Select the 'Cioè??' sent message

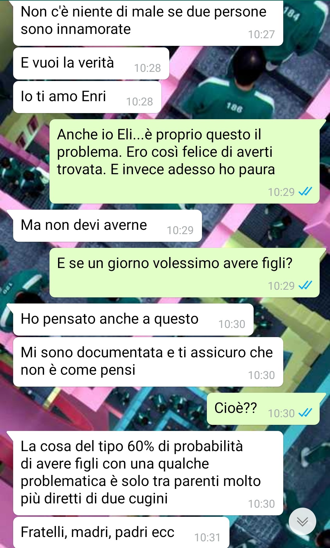263,409
